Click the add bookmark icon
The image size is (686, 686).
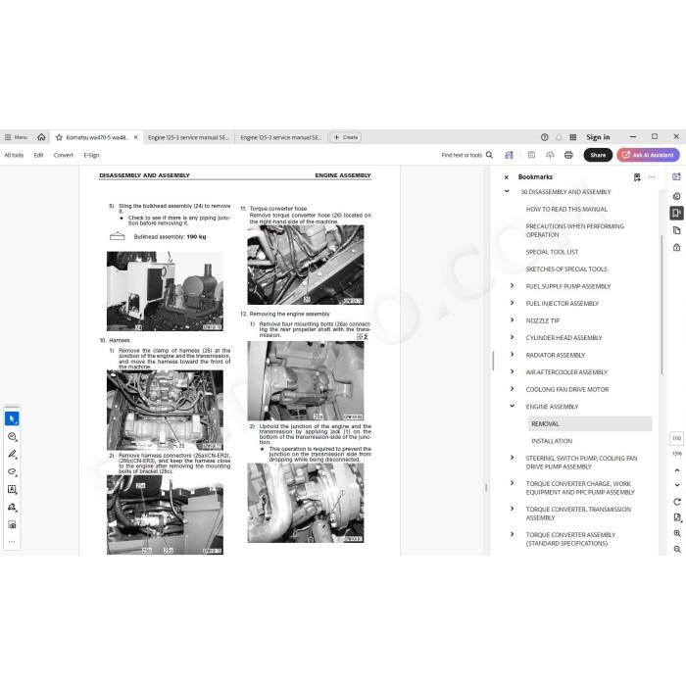click(637, 177)
